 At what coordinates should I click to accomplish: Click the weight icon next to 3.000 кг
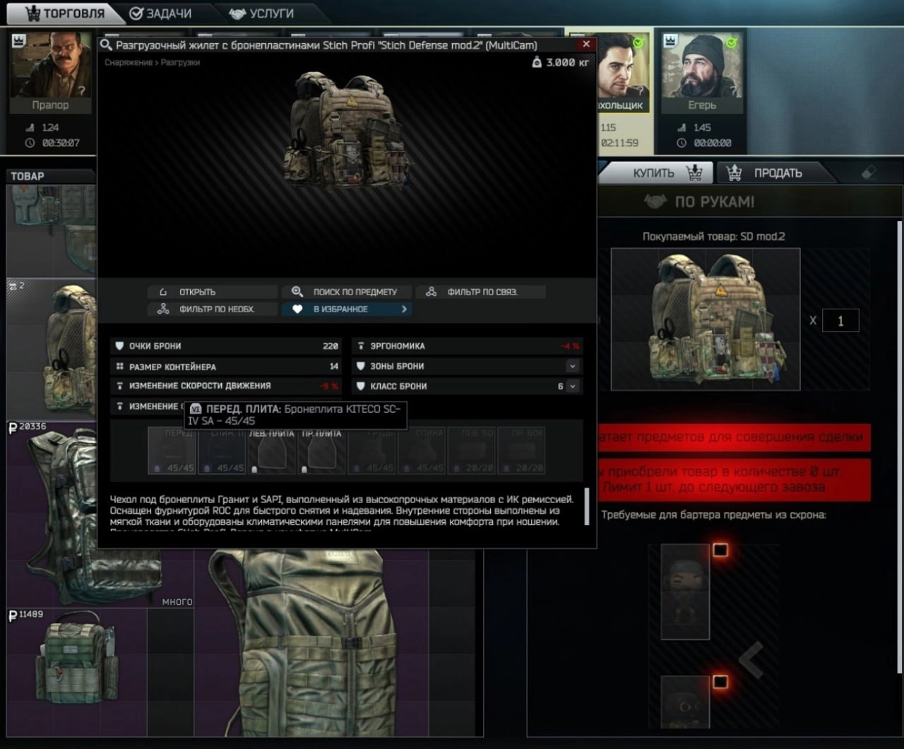537,62
